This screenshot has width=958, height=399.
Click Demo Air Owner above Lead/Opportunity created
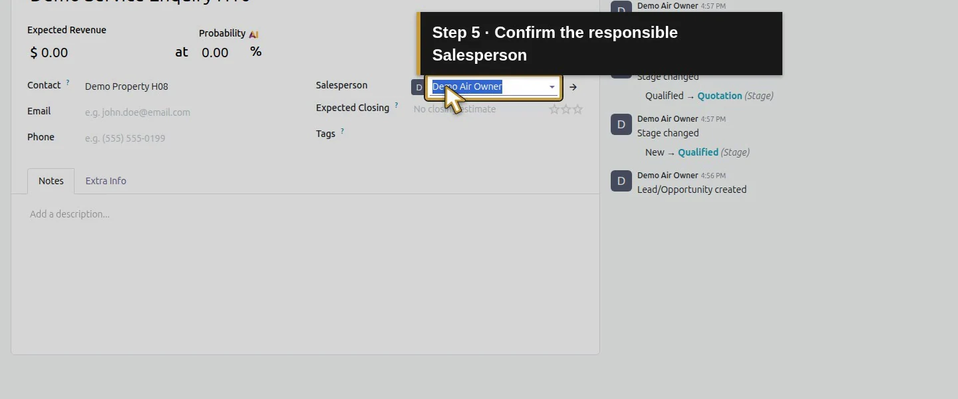(667, 176)
